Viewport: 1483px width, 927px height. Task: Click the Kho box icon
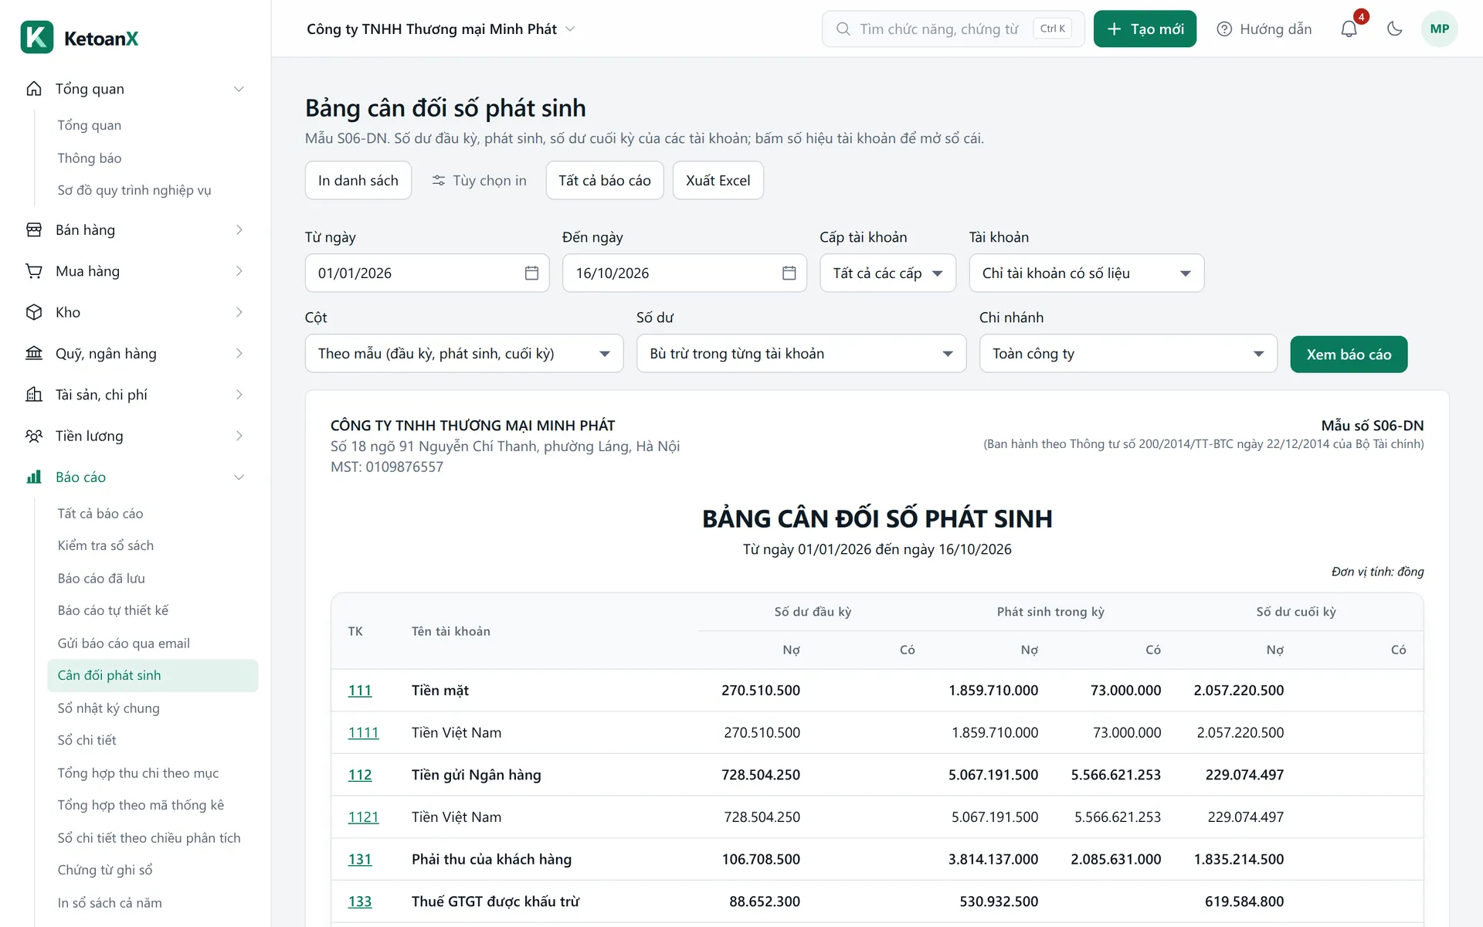pyautogui.click(x=34, y=312)
